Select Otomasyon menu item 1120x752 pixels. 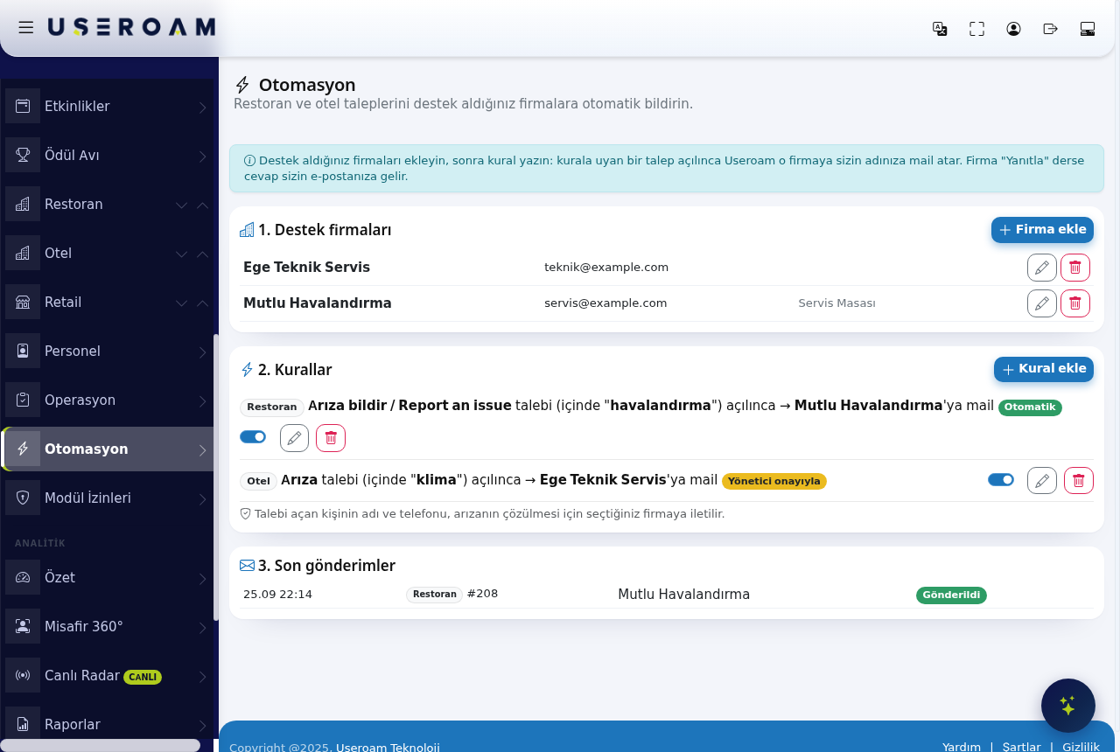108,449
